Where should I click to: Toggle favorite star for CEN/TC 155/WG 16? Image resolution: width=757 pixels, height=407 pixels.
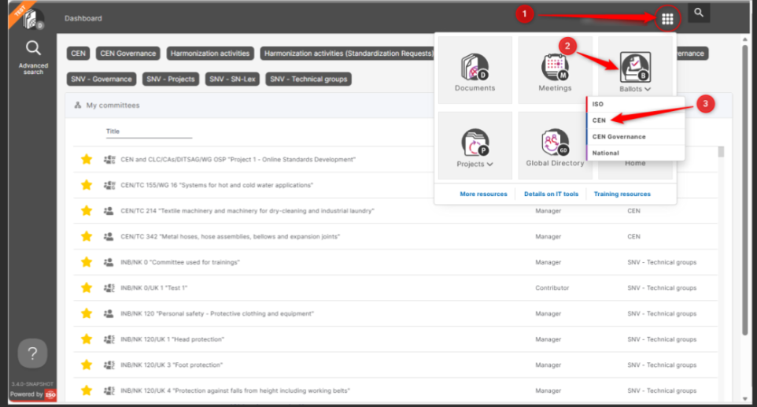click(87, 185)
